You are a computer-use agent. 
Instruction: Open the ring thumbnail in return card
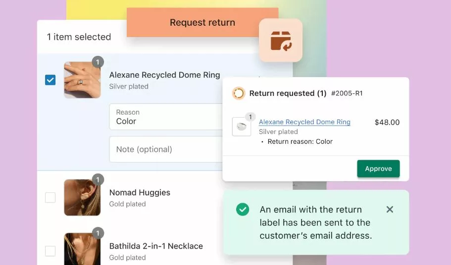pos(242,127)
